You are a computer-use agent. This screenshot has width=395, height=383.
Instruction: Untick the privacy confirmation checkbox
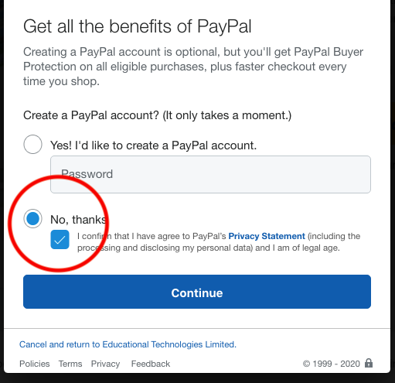[x=60, y=240]
